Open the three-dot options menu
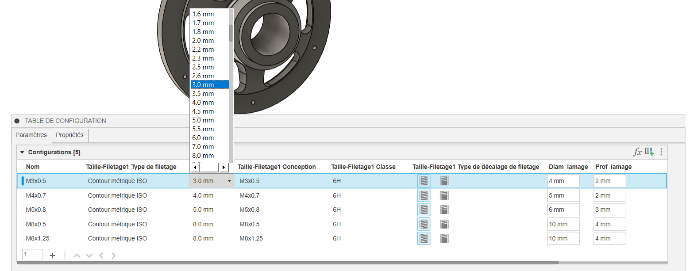 point(661,152)
